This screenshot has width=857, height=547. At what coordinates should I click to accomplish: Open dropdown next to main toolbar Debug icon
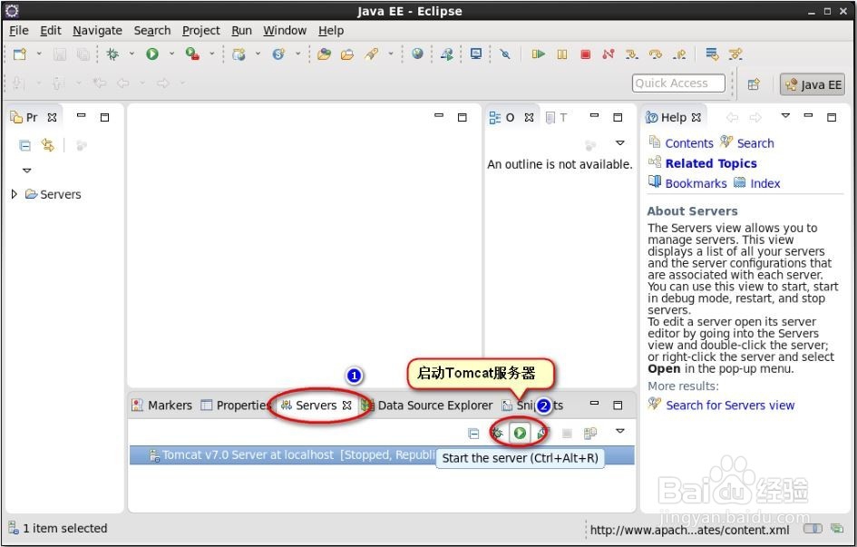point(131,54)
